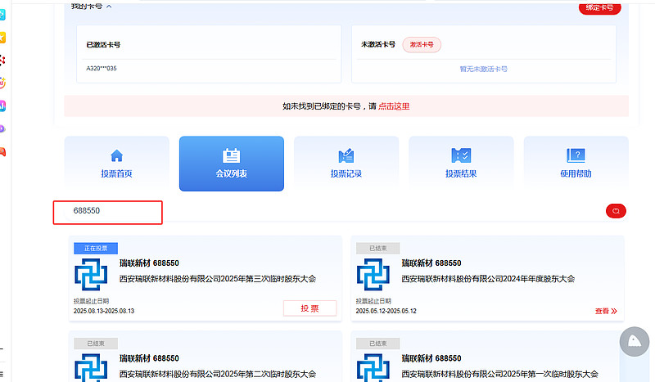Click voting date 2025.05.12-2025.05.12
The height and width of the screenshot is (382, 655).
pyautogui.click(x=386, y=311)
